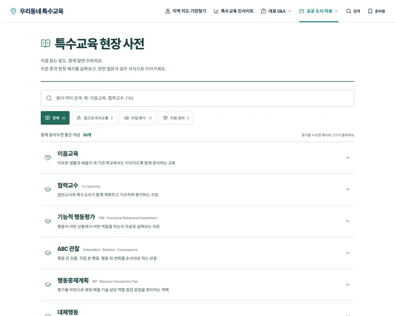Open 준비함 bookmark list
This screenshot has height=316, width=395.
point(376,11)
